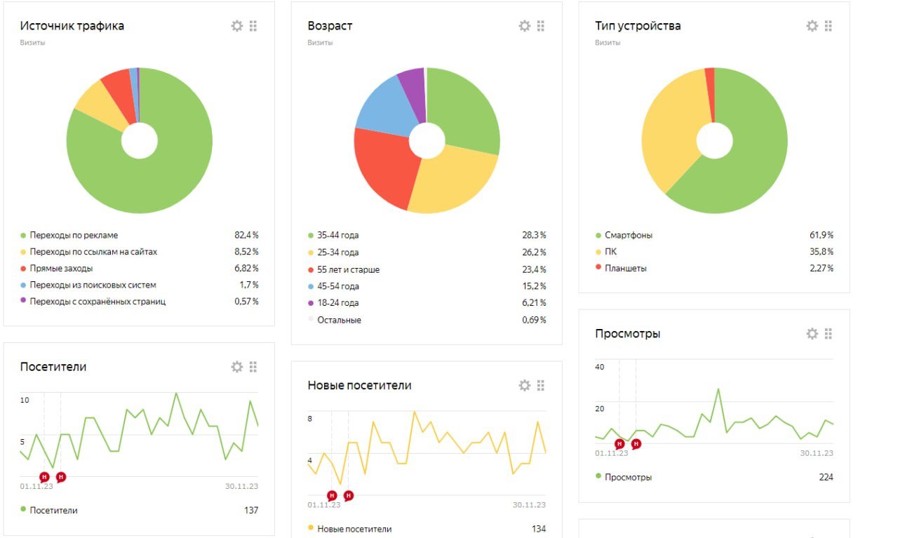Click first red note marker on Посетители chart
This screenshot has height=538, width=898.
pyautogui.click(x=45, y=477)
